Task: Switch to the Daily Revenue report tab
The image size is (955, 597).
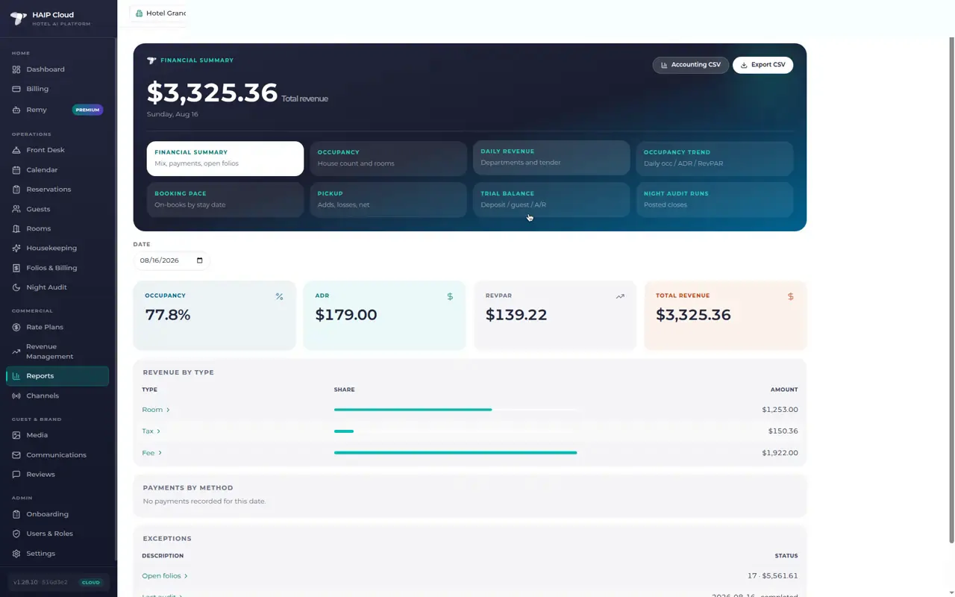Action: 551,157
